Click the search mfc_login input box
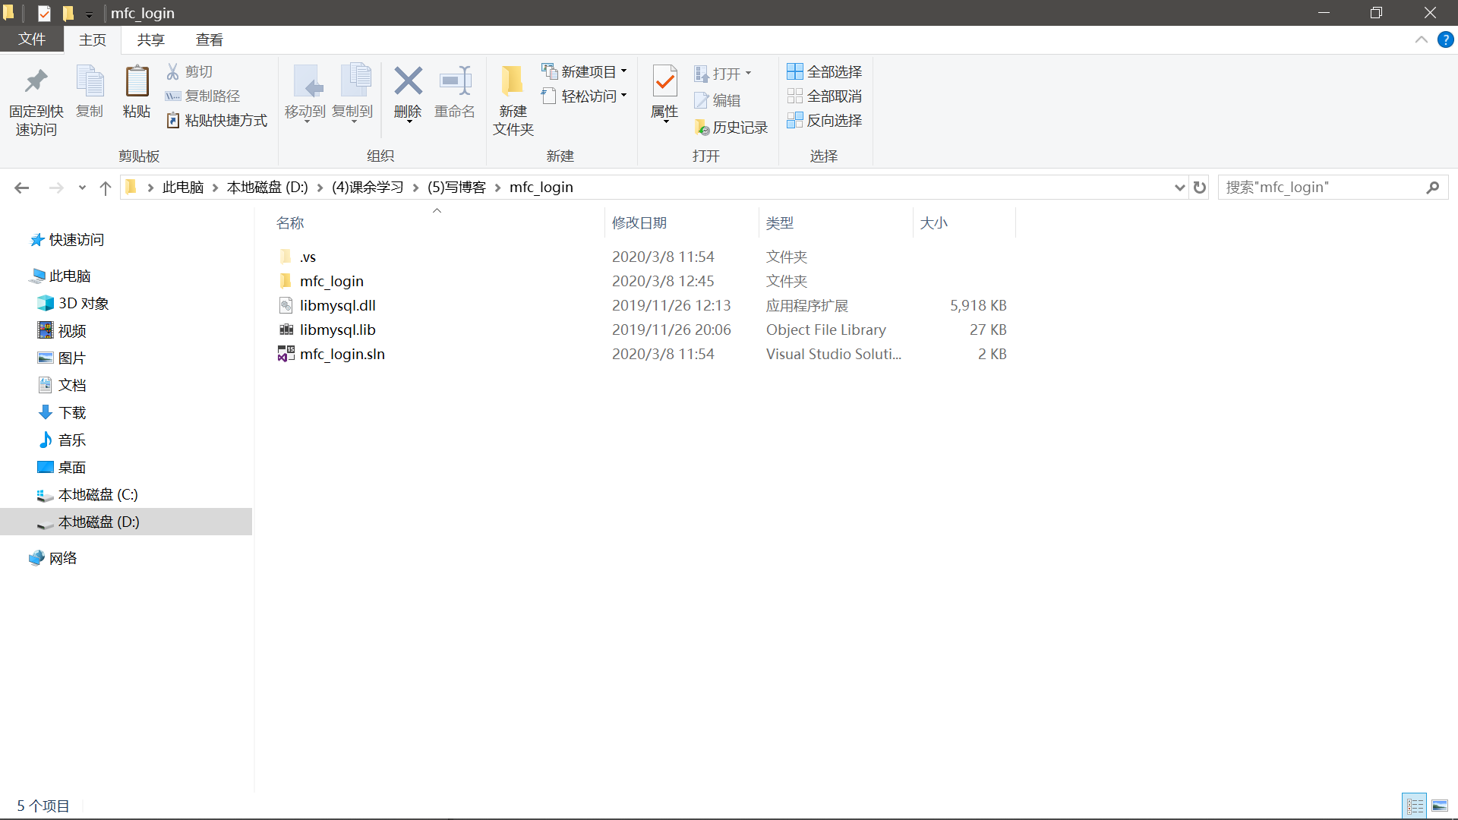 click(1321, 188)
